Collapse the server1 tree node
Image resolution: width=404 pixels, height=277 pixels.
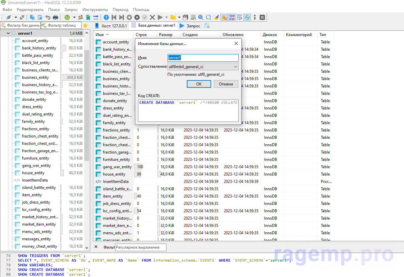coord(8,33)
